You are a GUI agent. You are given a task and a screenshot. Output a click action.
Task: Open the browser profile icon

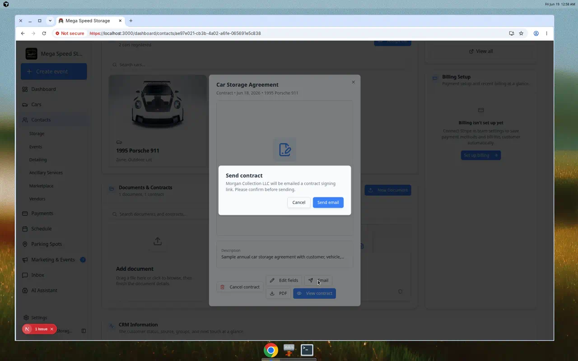click(x=536, y=33)
